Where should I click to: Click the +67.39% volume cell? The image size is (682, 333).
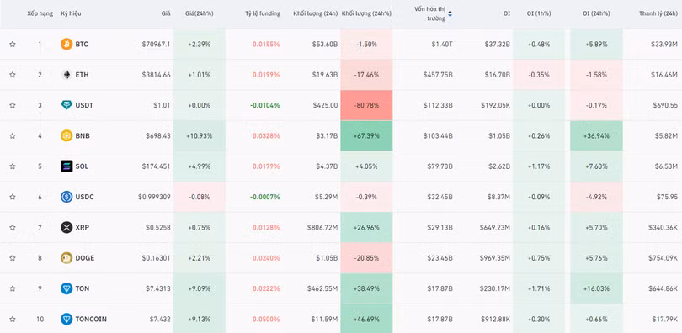[366, 136]
